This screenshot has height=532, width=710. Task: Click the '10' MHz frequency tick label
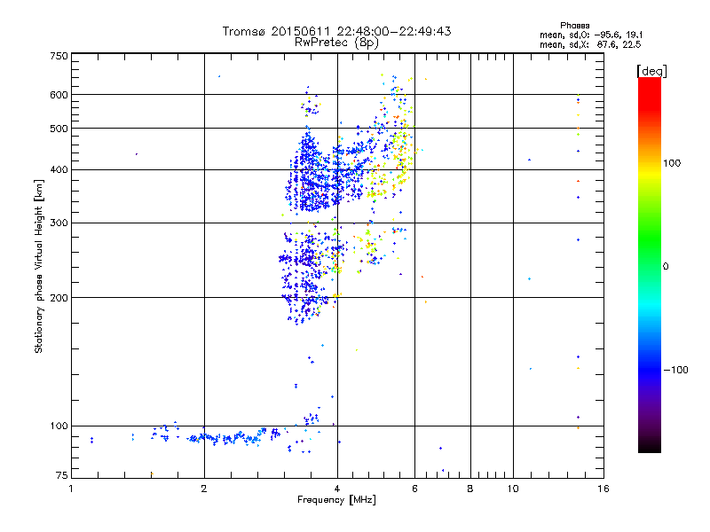[513, 489]
